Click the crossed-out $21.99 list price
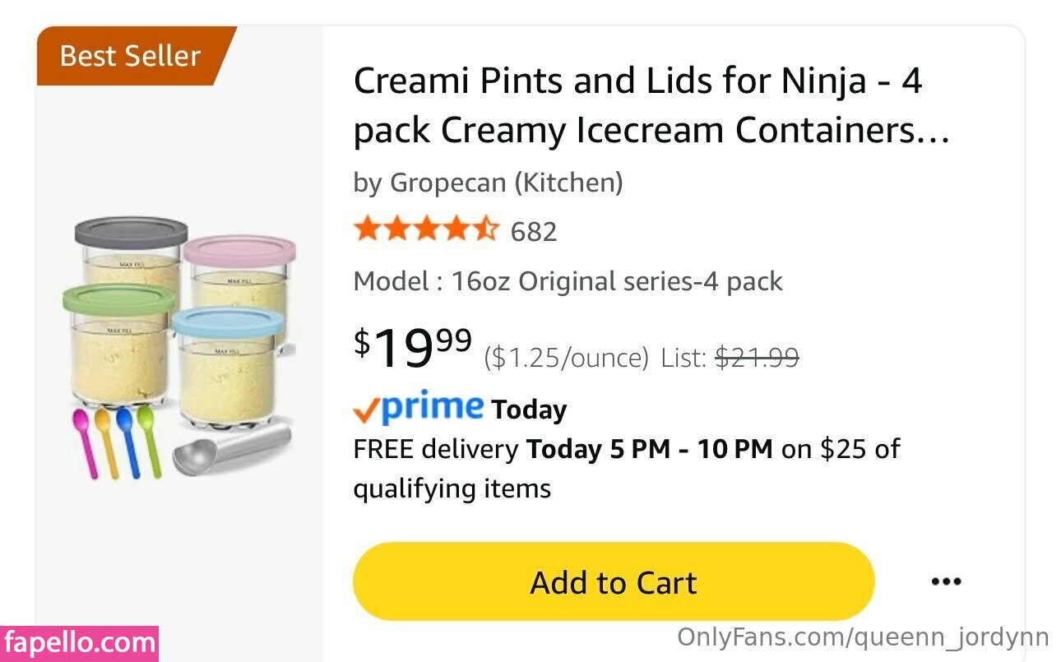The height and width of the screenshot is (662, 1061). click(x=757, y=358)
